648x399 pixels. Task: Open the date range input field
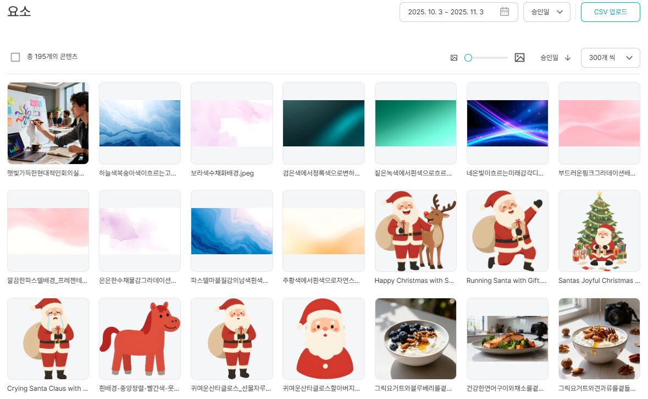[451, 12]
